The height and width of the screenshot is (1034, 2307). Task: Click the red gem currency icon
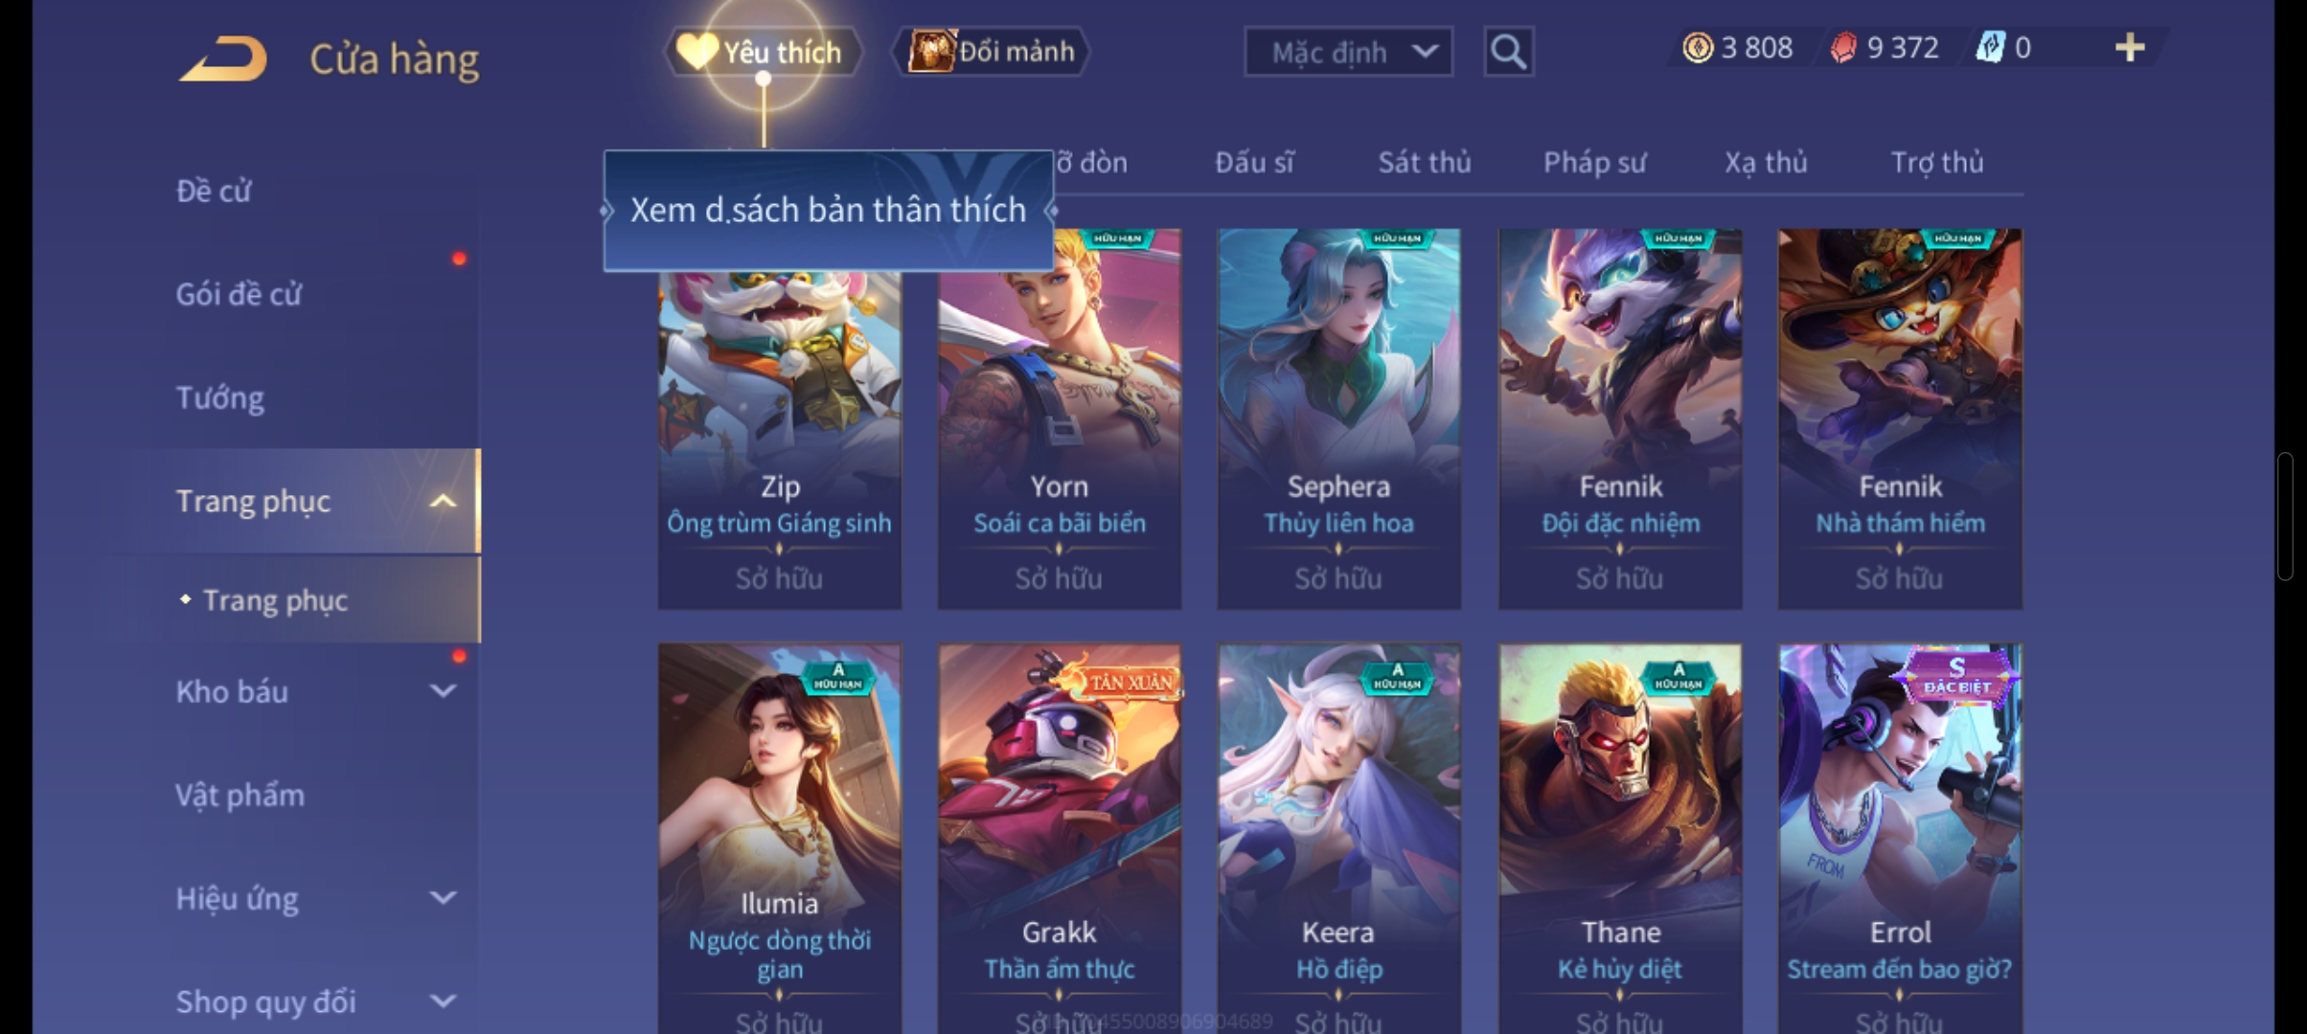[x=1843, y=48]
